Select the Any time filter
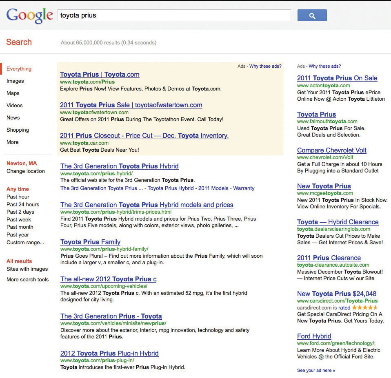Image resolution: width=391 pixels, height=378 pixels. click(x=18, y=189)
